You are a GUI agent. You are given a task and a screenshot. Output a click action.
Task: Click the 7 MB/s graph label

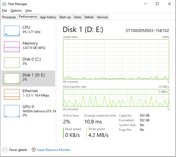tap(163, 92)
